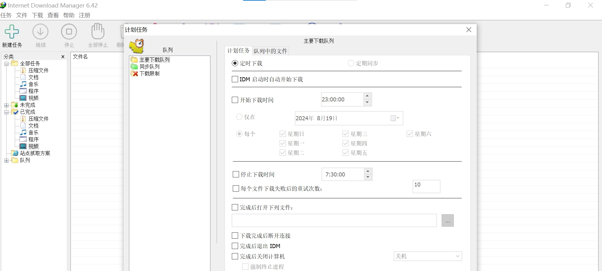Select the 定期同步 radio button
This screenshot has width=602, height=271.
351,63
